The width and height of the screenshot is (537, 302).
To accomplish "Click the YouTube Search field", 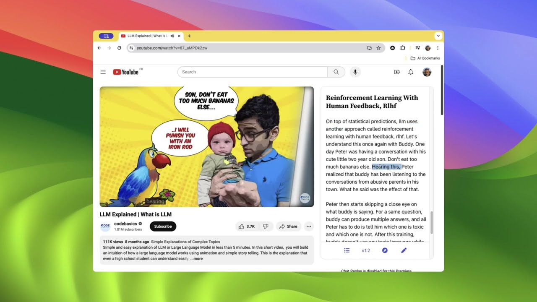I will [x=253, y=72].
